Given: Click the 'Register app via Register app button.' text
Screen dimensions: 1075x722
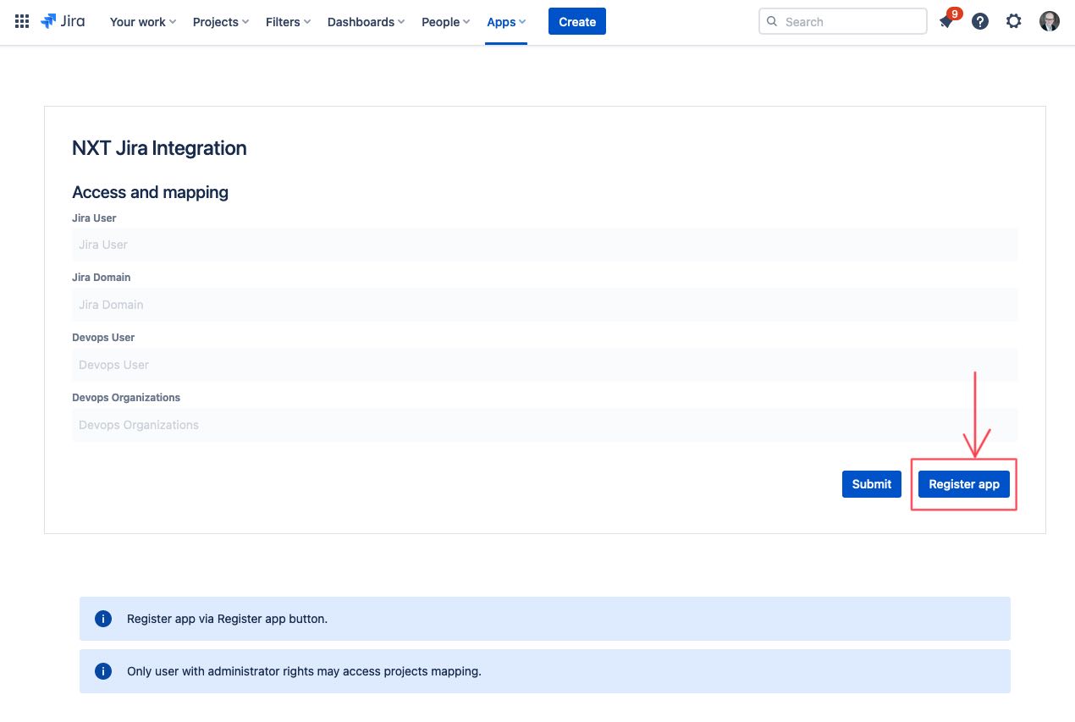Looking at the screenshot, I should (227, 619).
